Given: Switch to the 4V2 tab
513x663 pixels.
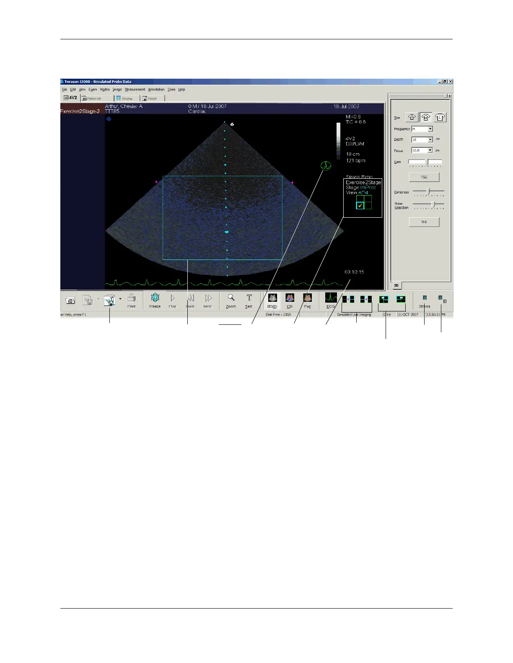Looking at the screenshot, I should point(70,98).
